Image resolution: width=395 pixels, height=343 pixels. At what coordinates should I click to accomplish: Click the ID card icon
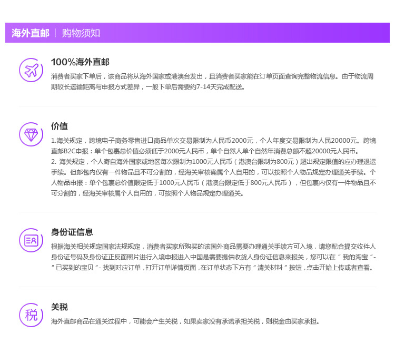click(x=31, y=240)
